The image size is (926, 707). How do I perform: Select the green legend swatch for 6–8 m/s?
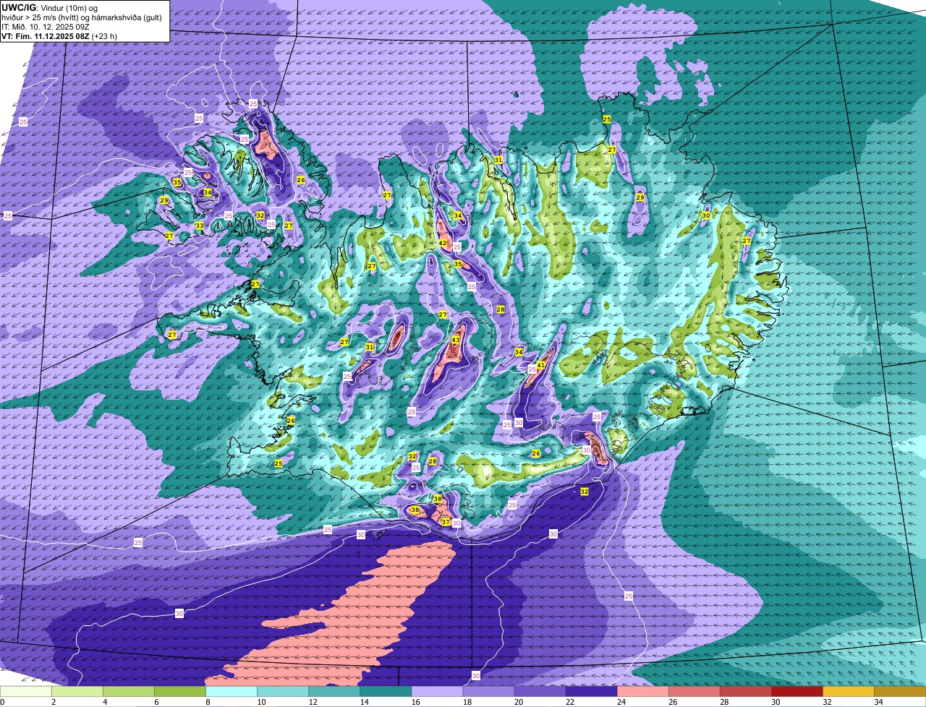[x=180, y=692]
